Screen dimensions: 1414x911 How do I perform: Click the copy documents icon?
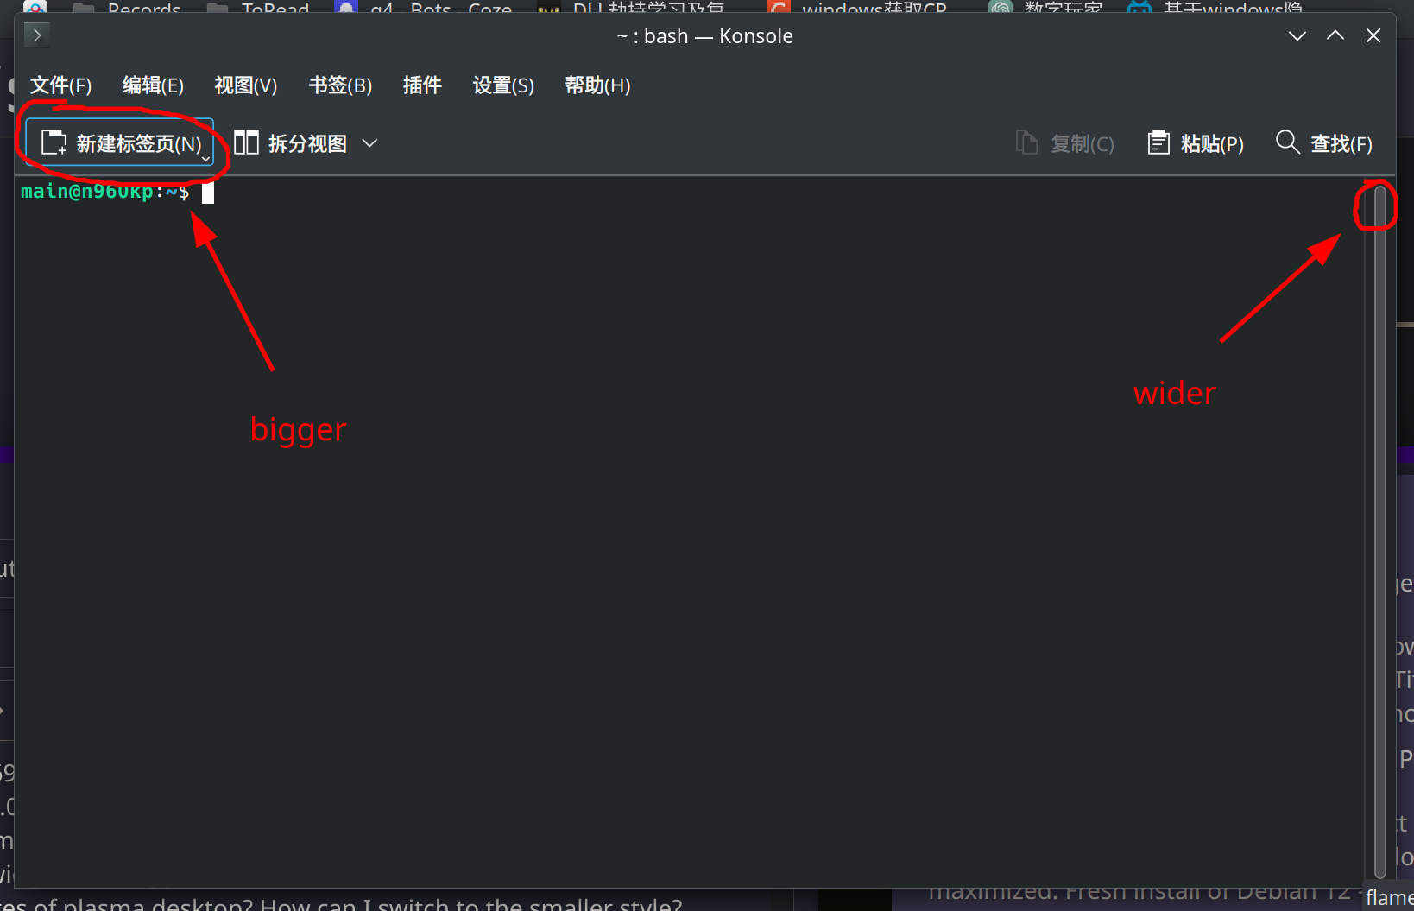[1026, 142]
